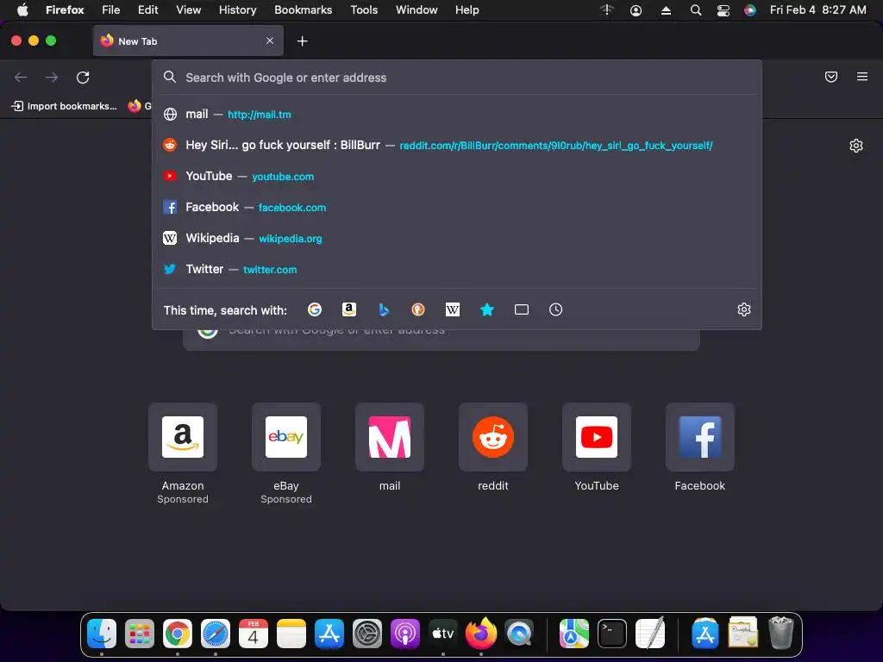Search History via clock icon
The width and height of the screenshot is (883, 662).
click(556, 309)
